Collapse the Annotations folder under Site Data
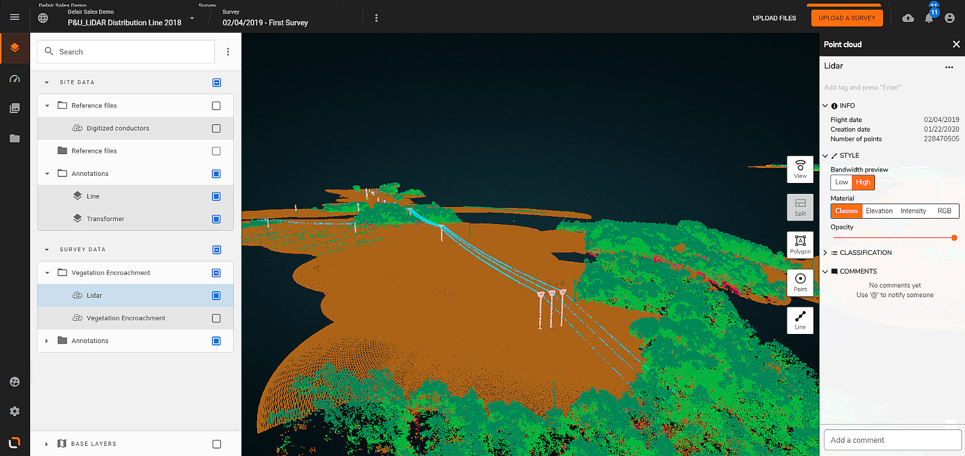Screen dimensions: 965x456 (47, 174)
